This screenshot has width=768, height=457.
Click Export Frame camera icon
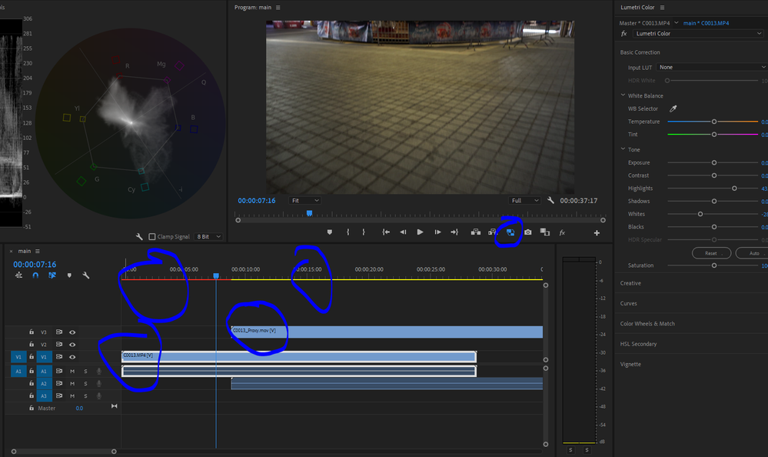(527, 232)
